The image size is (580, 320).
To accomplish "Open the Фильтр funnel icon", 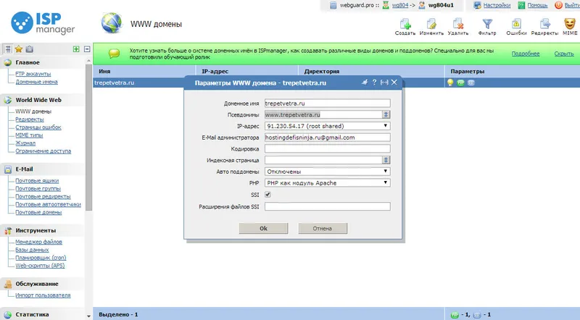I will point(487,24).
